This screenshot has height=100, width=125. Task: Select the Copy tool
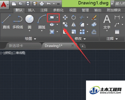[x=65, y=24]
